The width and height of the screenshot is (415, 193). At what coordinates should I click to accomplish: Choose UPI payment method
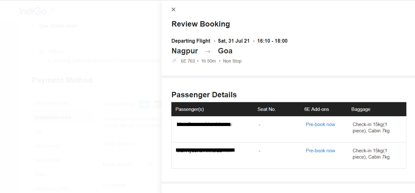[x=38, y=131]
